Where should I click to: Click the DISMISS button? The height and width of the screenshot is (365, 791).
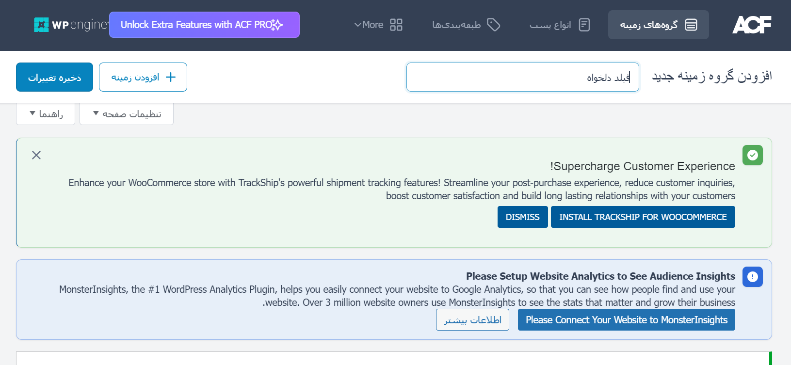pyautogui.click(x=523, y=217)
